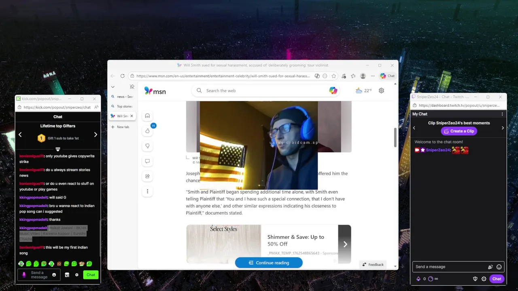Open Twitch emote picker smiley
This screenshot has height=291, width=518.
click(499, 267)
